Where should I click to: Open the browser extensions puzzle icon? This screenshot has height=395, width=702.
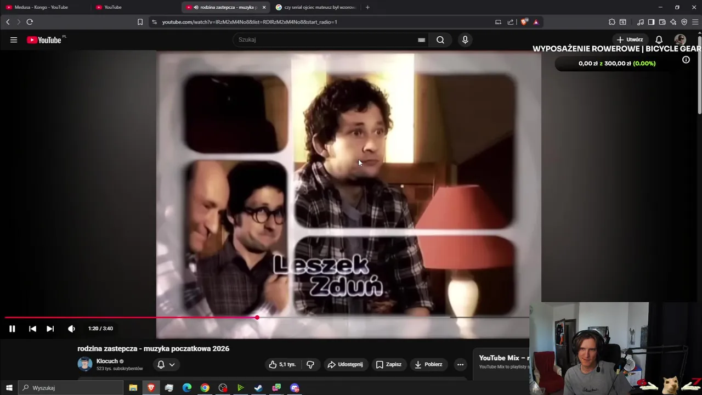pos(612,22)
